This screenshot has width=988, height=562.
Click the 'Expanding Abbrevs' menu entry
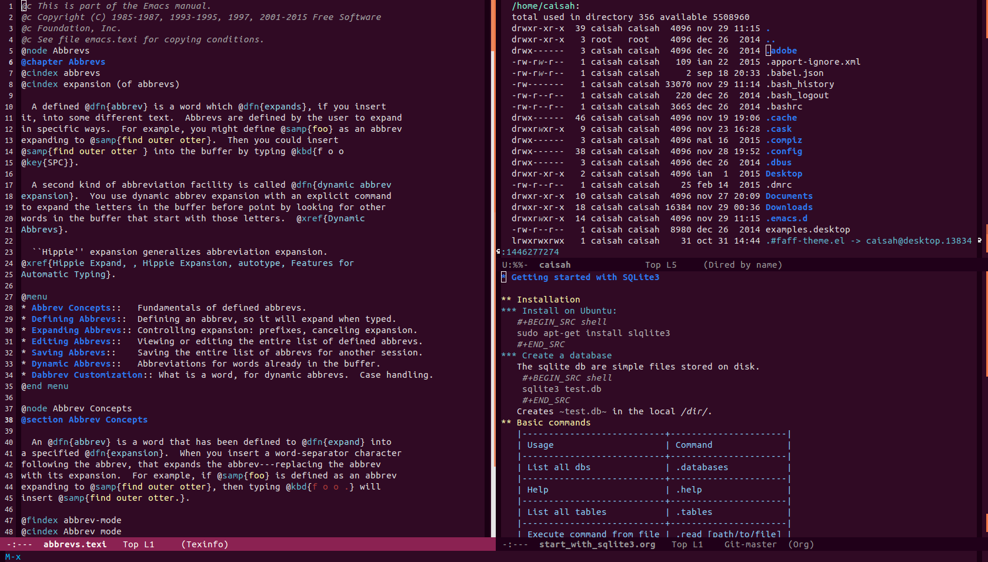point(76,330)
